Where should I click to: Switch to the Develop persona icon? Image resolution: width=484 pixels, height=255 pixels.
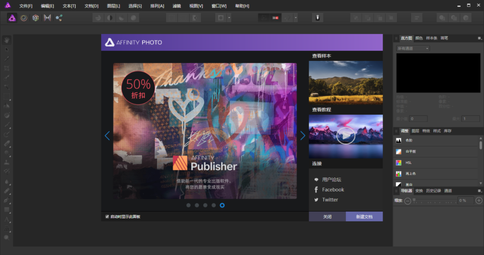point(35,18)
